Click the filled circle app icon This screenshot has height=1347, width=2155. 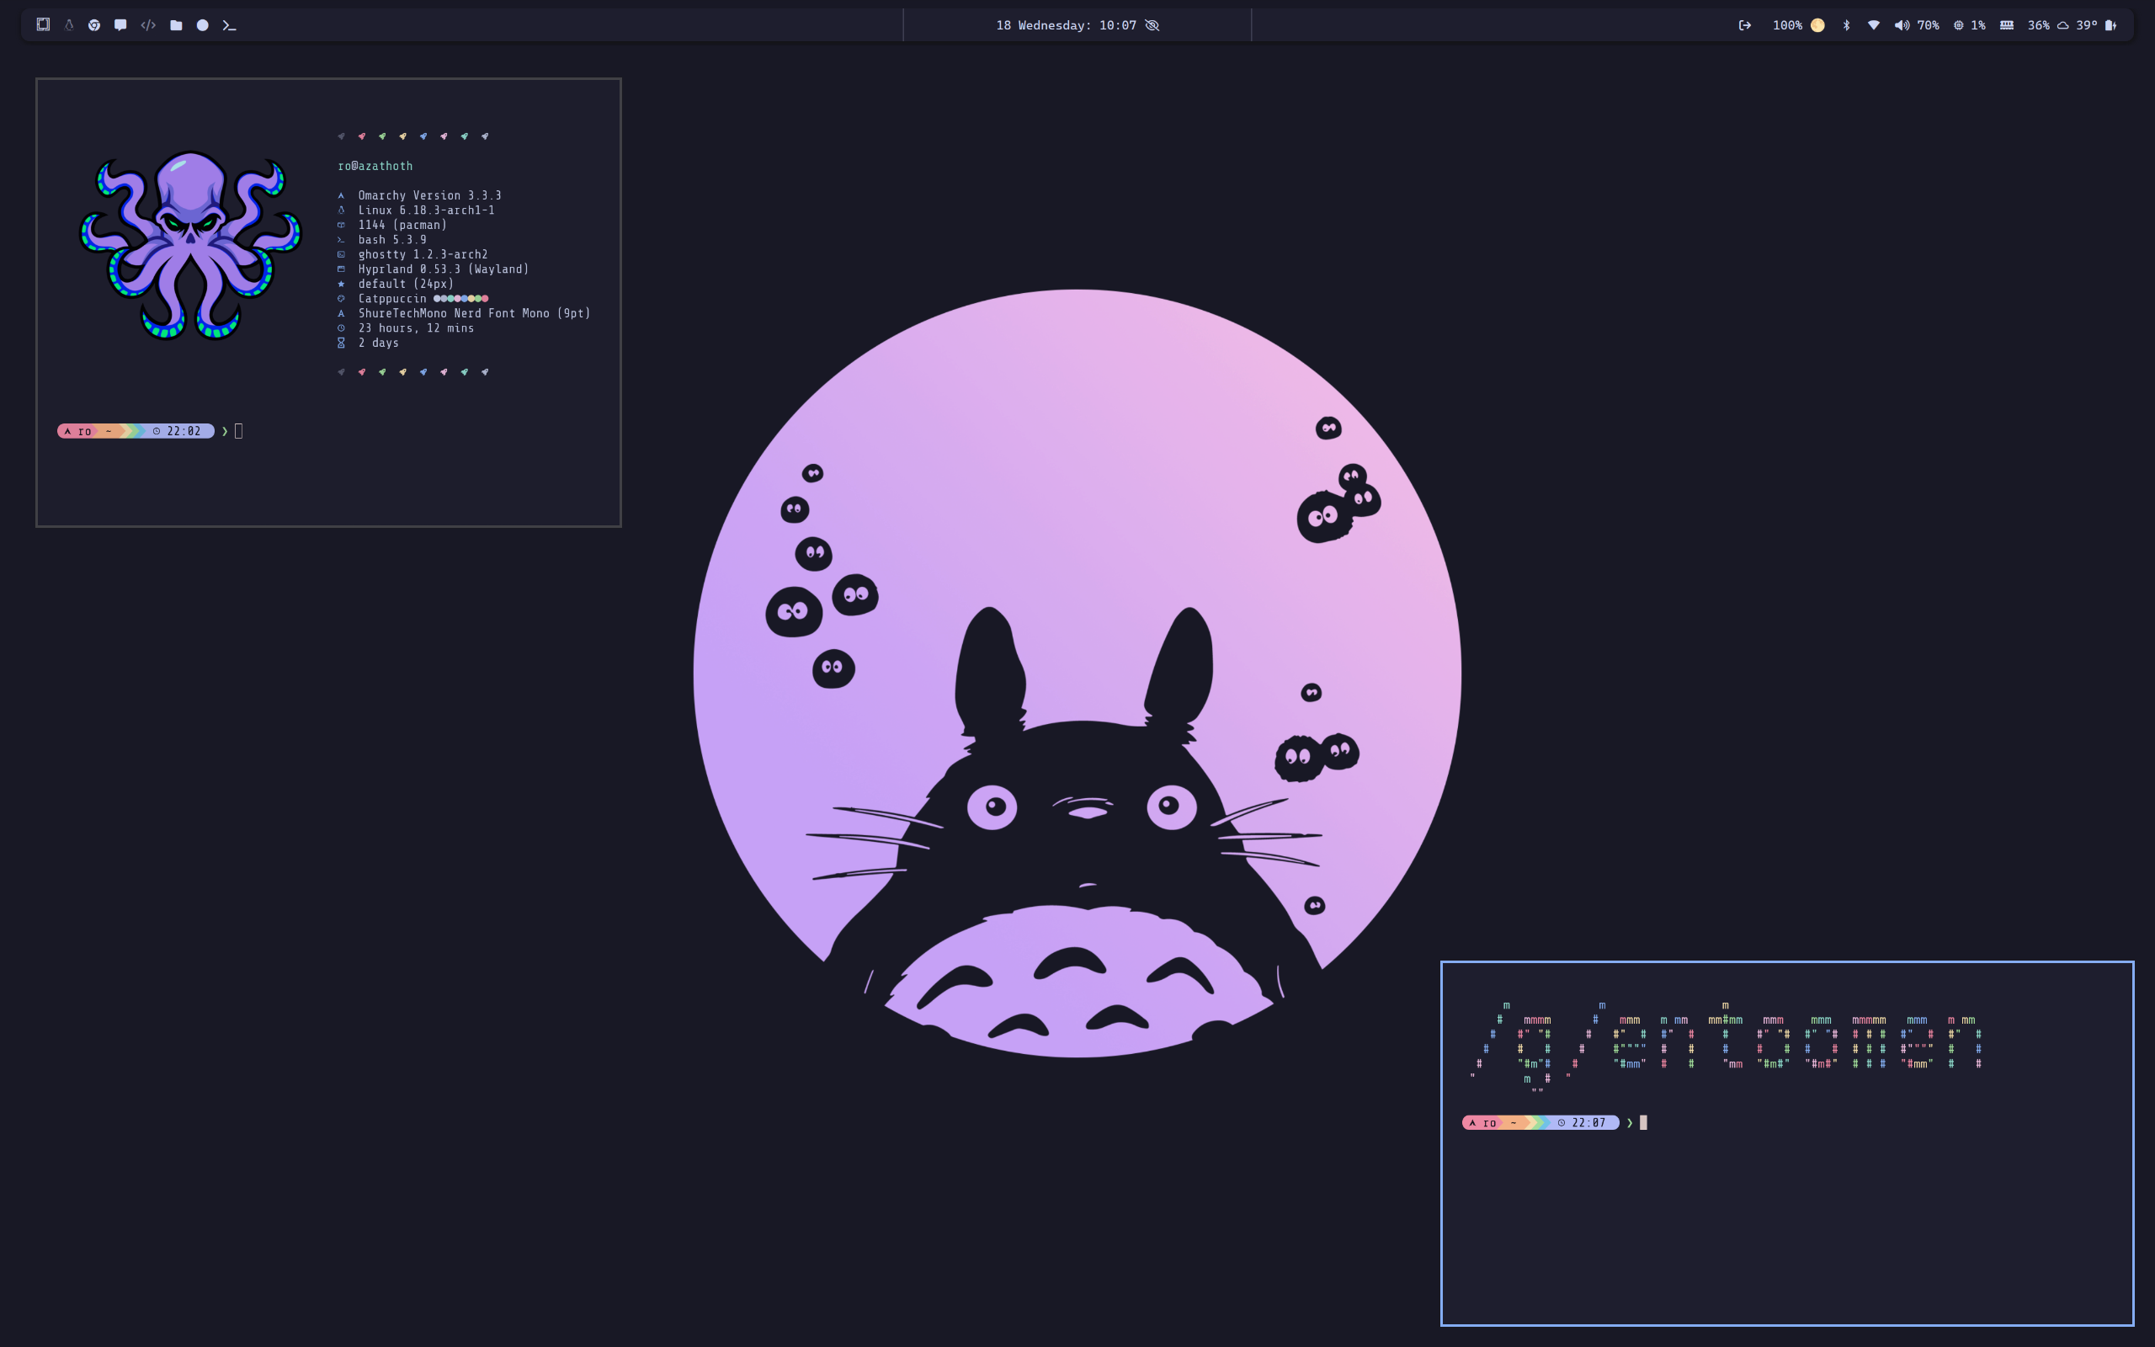[x=203, y=25]
